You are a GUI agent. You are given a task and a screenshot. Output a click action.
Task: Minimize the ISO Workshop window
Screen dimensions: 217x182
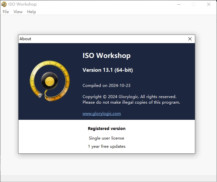[178, 4]
